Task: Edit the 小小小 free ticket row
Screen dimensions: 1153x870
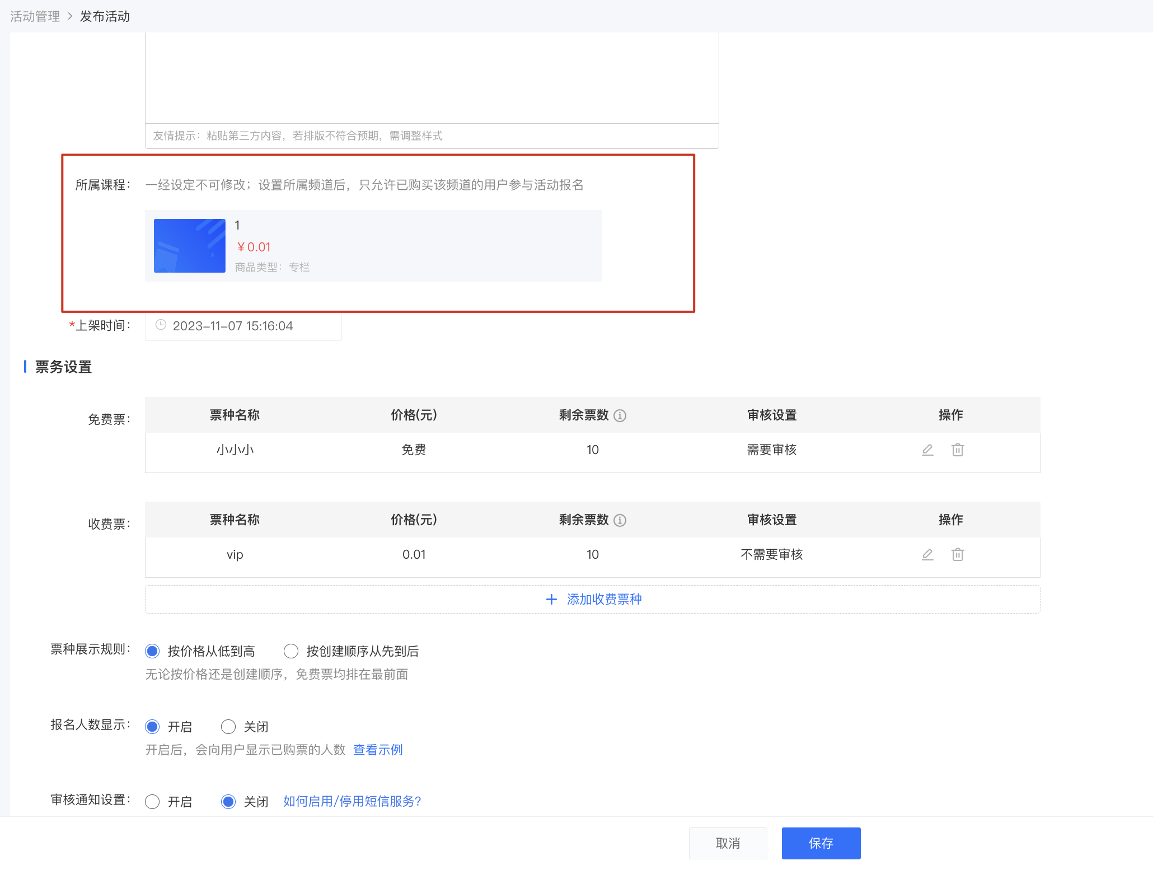Action: pyautogui.click(x=927, y=450)
